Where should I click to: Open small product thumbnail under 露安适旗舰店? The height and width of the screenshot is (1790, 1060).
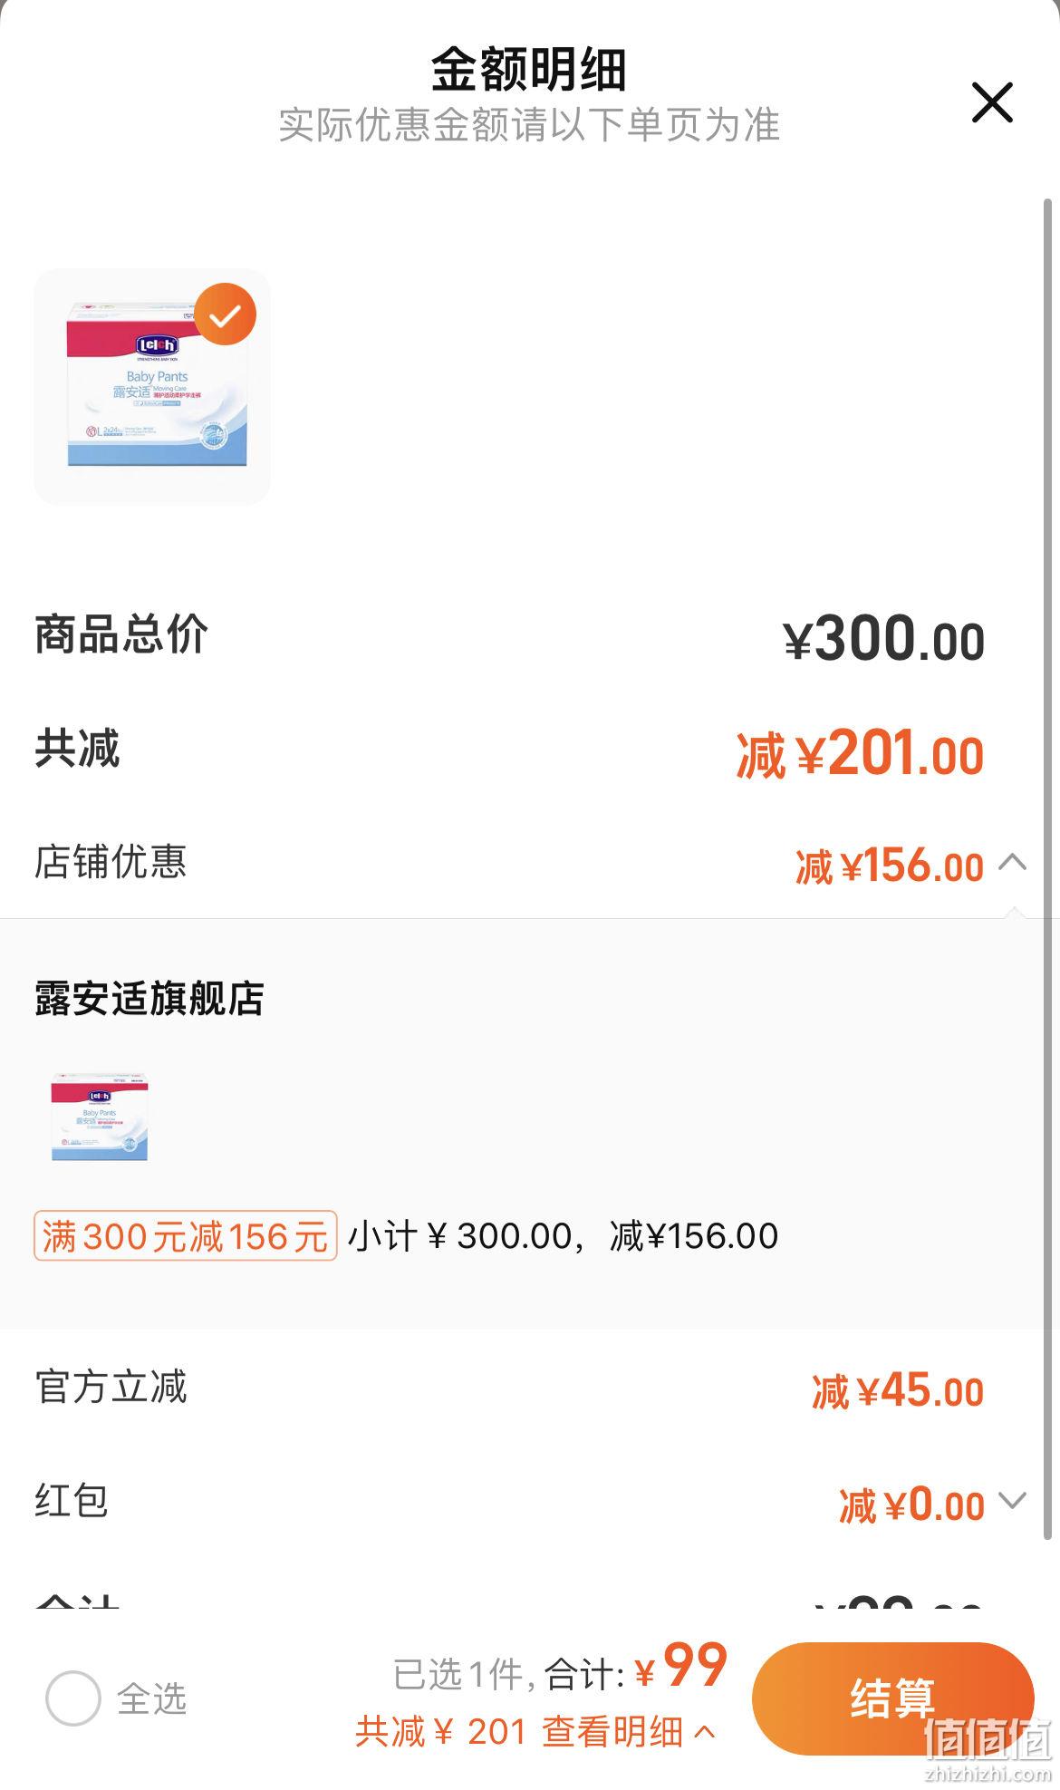pos(99,1117)
